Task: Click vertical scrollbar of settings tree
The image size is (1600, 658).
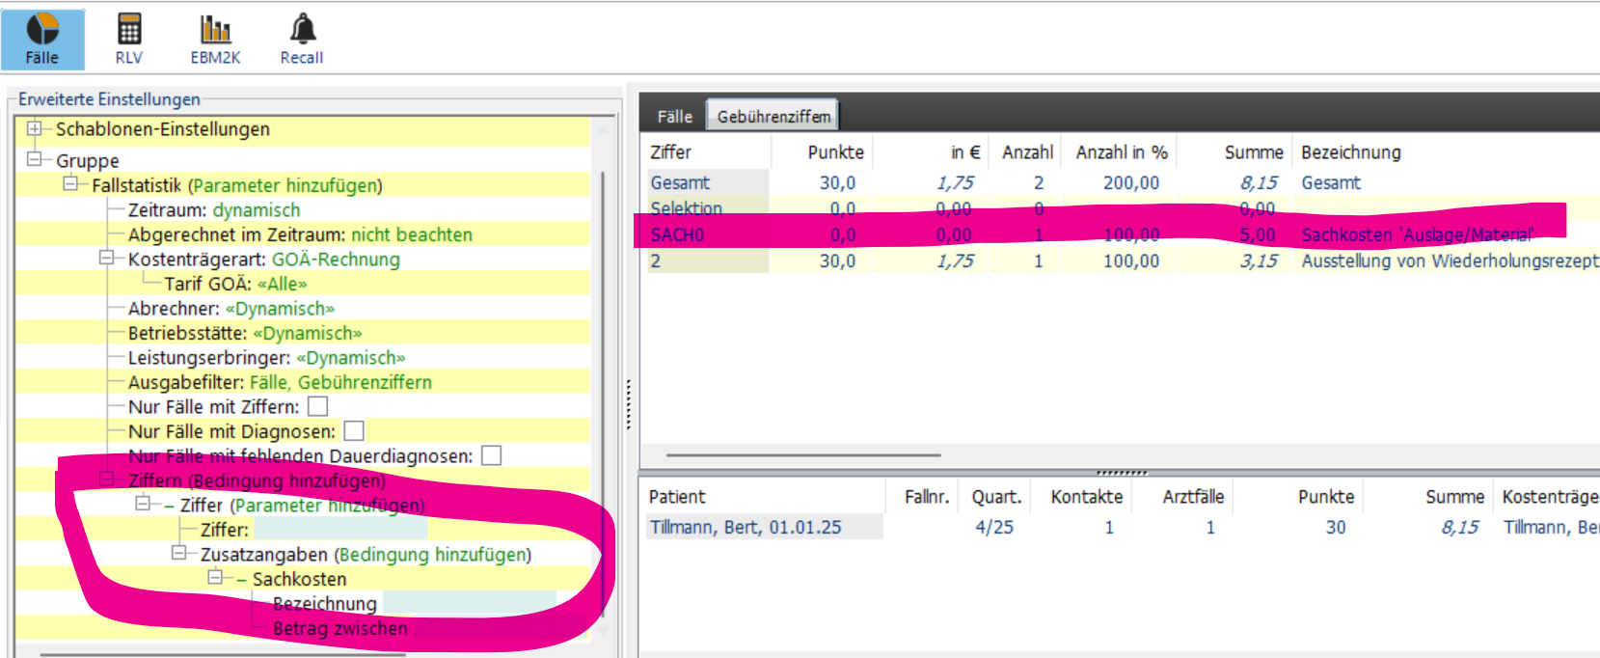Action: [604, 396]
